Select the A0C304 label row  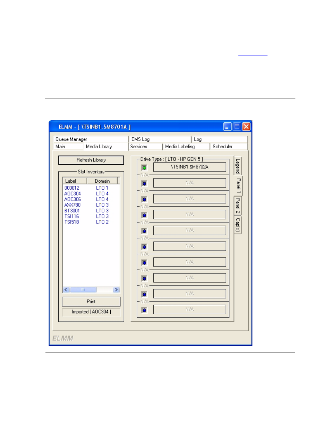(73, 194)
